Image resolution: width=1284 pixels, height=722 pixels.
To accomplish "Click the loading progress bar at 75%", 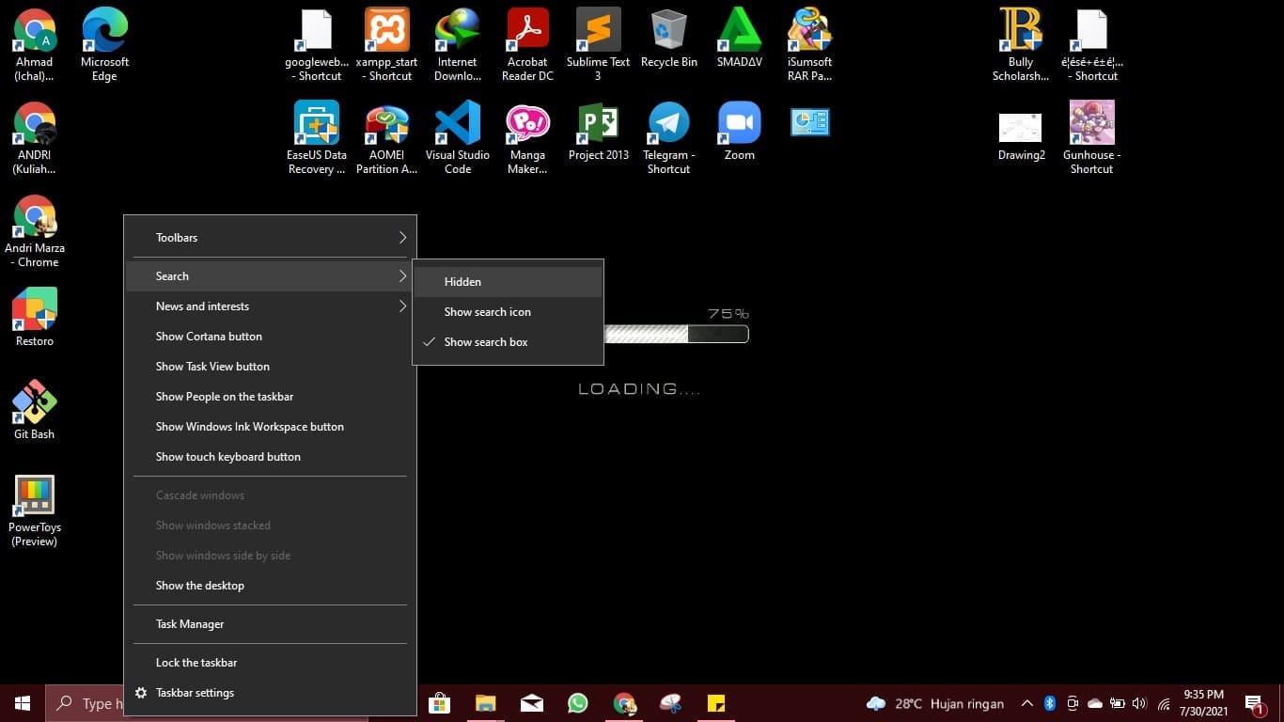I will coord(676,334).
